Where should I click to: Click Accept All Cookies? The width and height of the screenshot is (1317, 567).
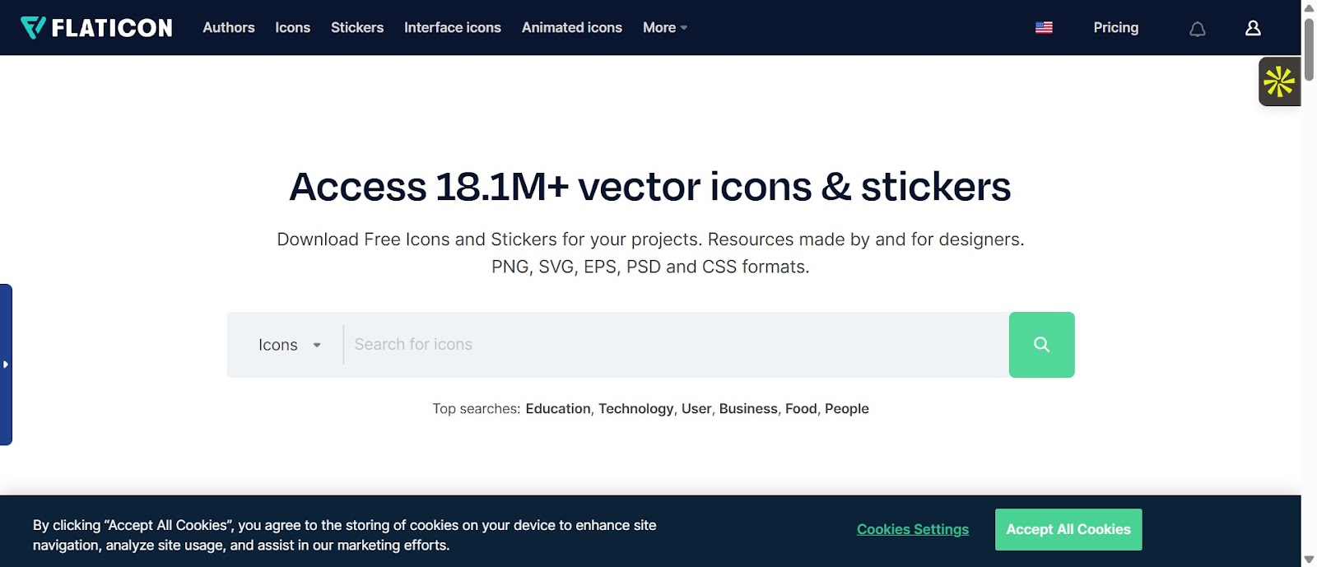point(1068,529)
